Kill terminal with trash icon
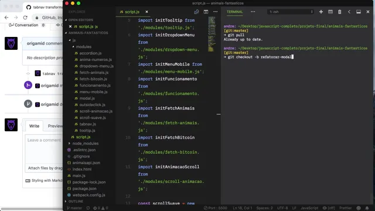Screen dimensions: 375x211 tap(339, 12)
